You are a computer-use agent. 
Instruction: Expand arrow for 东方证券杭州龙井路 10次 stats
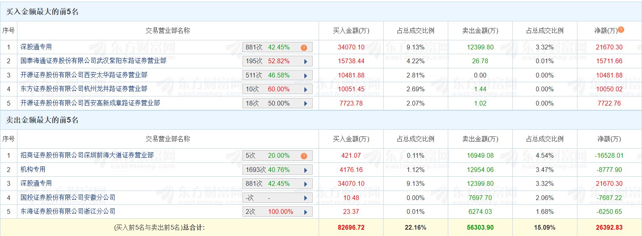point(306,90)
